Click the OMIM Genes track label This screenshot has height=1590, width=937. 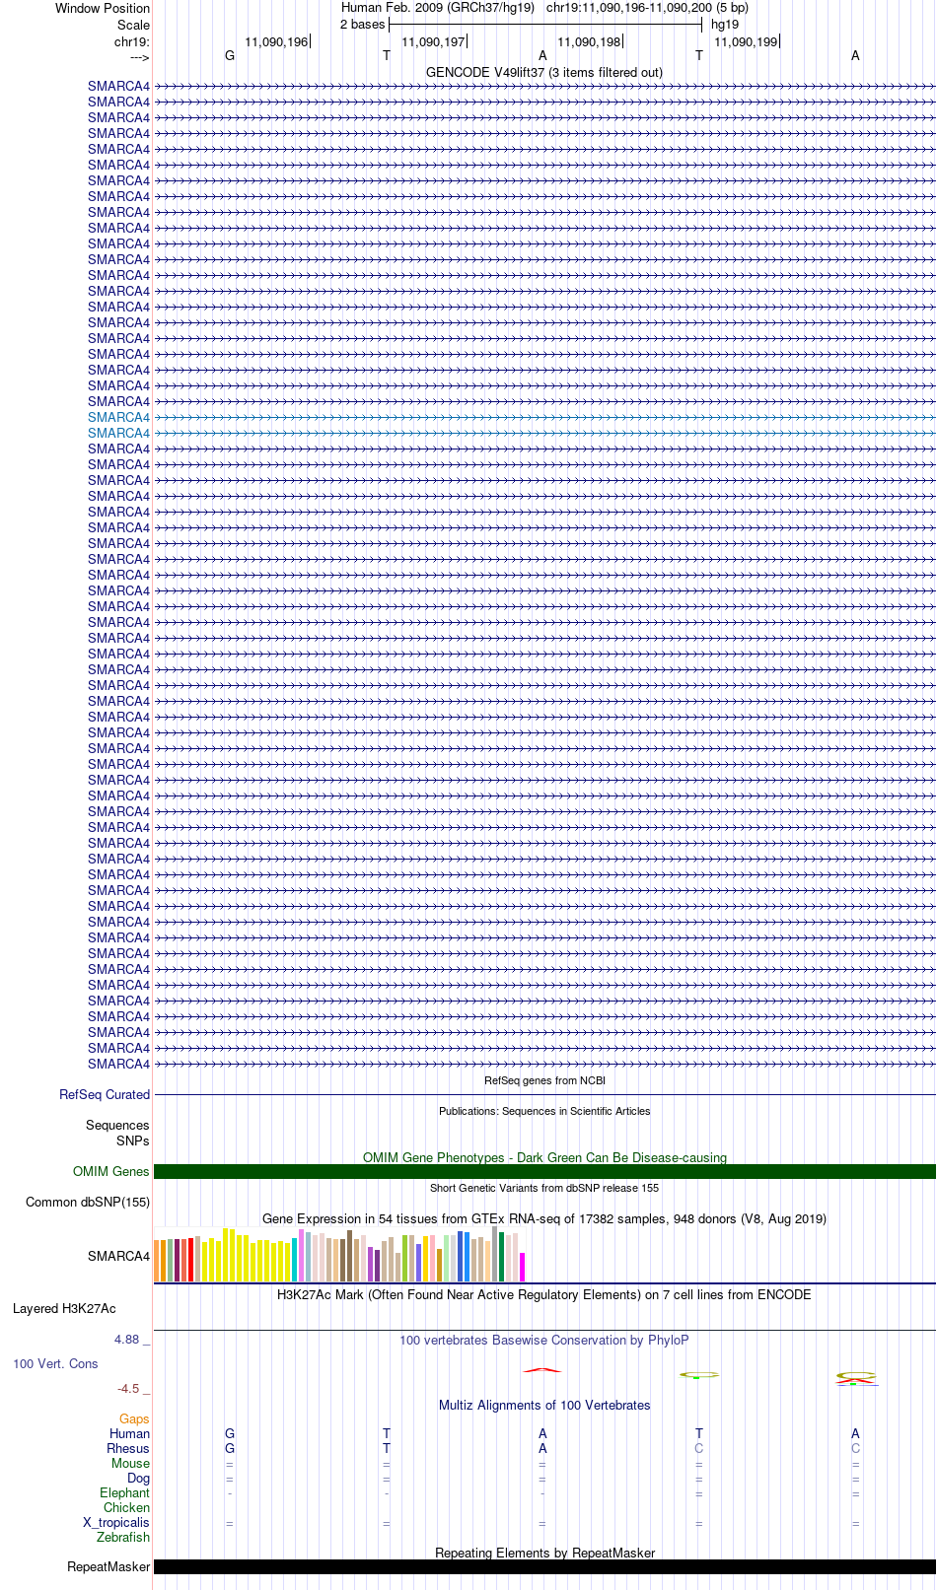pyautogui.click(x=111, y=1171)
